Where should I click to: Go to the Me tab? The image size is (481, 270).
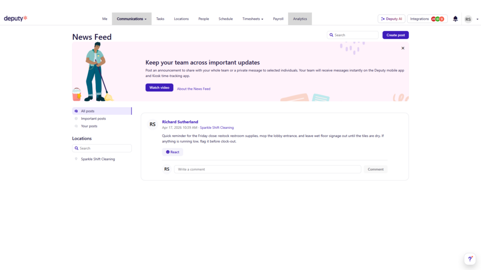point(105,19)
